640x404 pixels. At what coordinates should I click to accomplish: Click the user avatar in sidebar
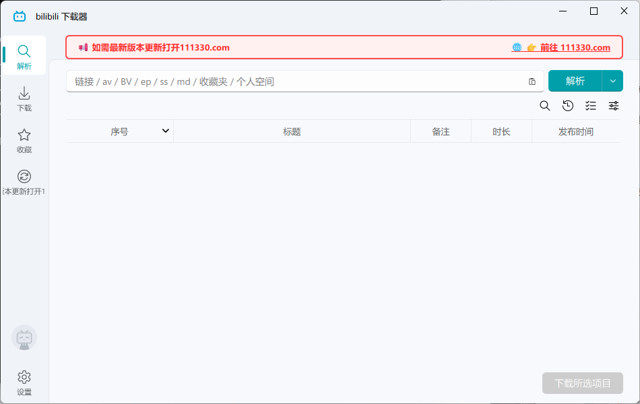24,338
